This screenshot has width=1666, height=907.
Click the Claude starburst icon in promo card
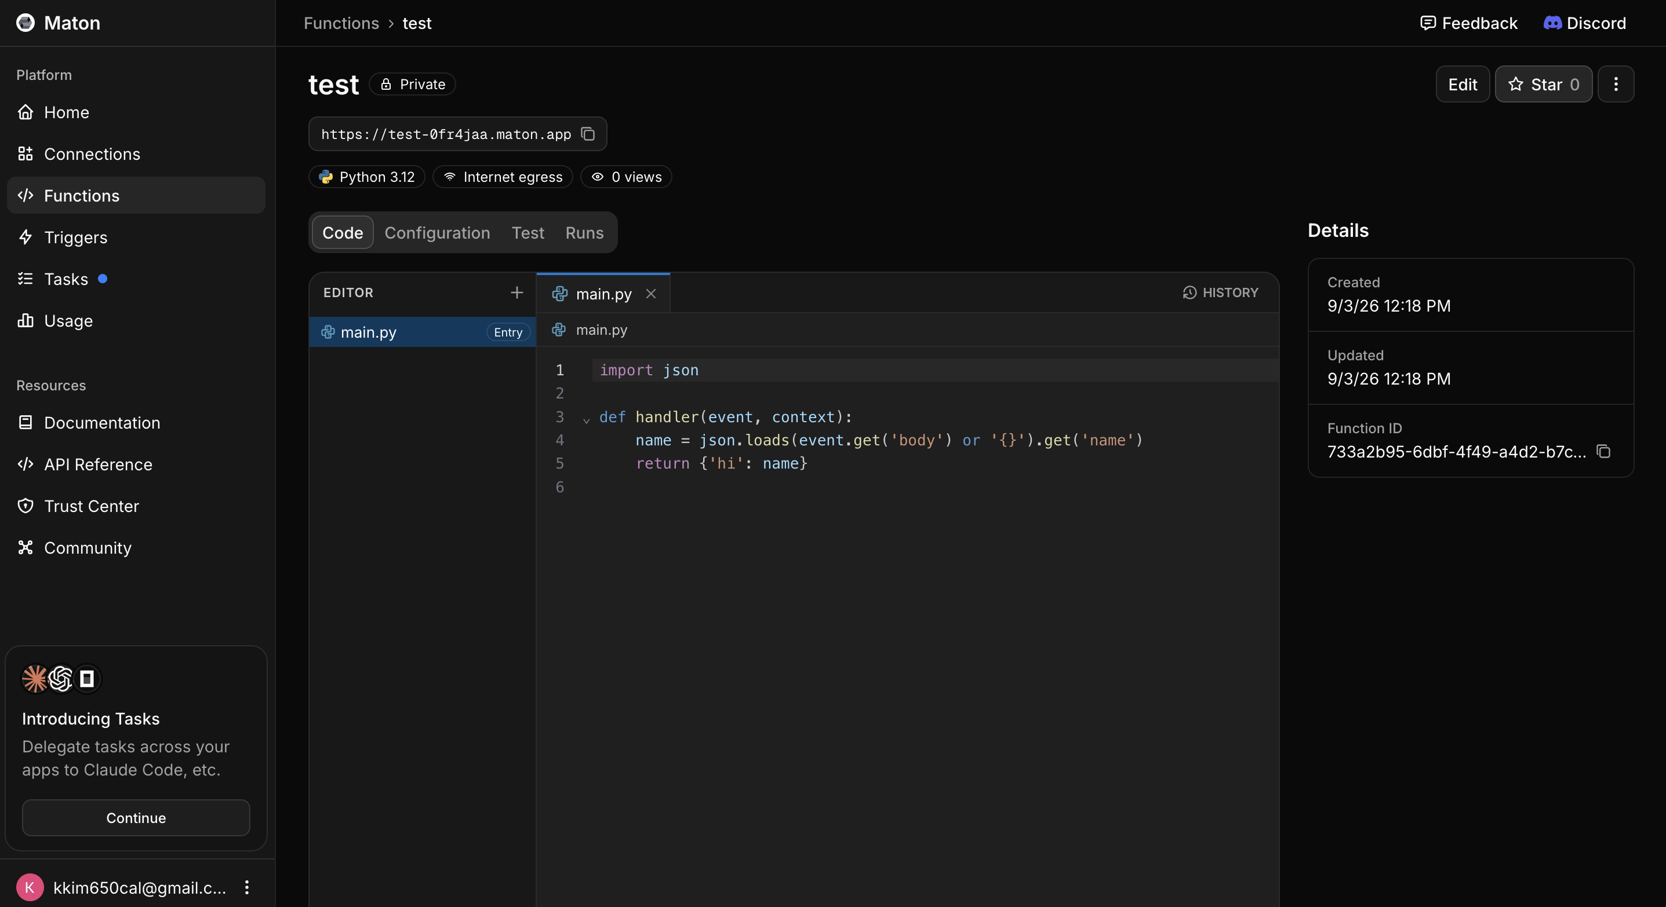34,678
